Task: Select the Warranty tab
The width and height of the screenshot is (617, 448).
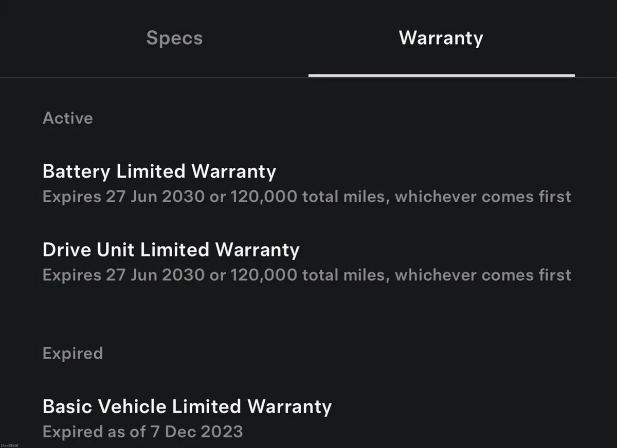Action: pyautogui.click(x=441, y=37)
